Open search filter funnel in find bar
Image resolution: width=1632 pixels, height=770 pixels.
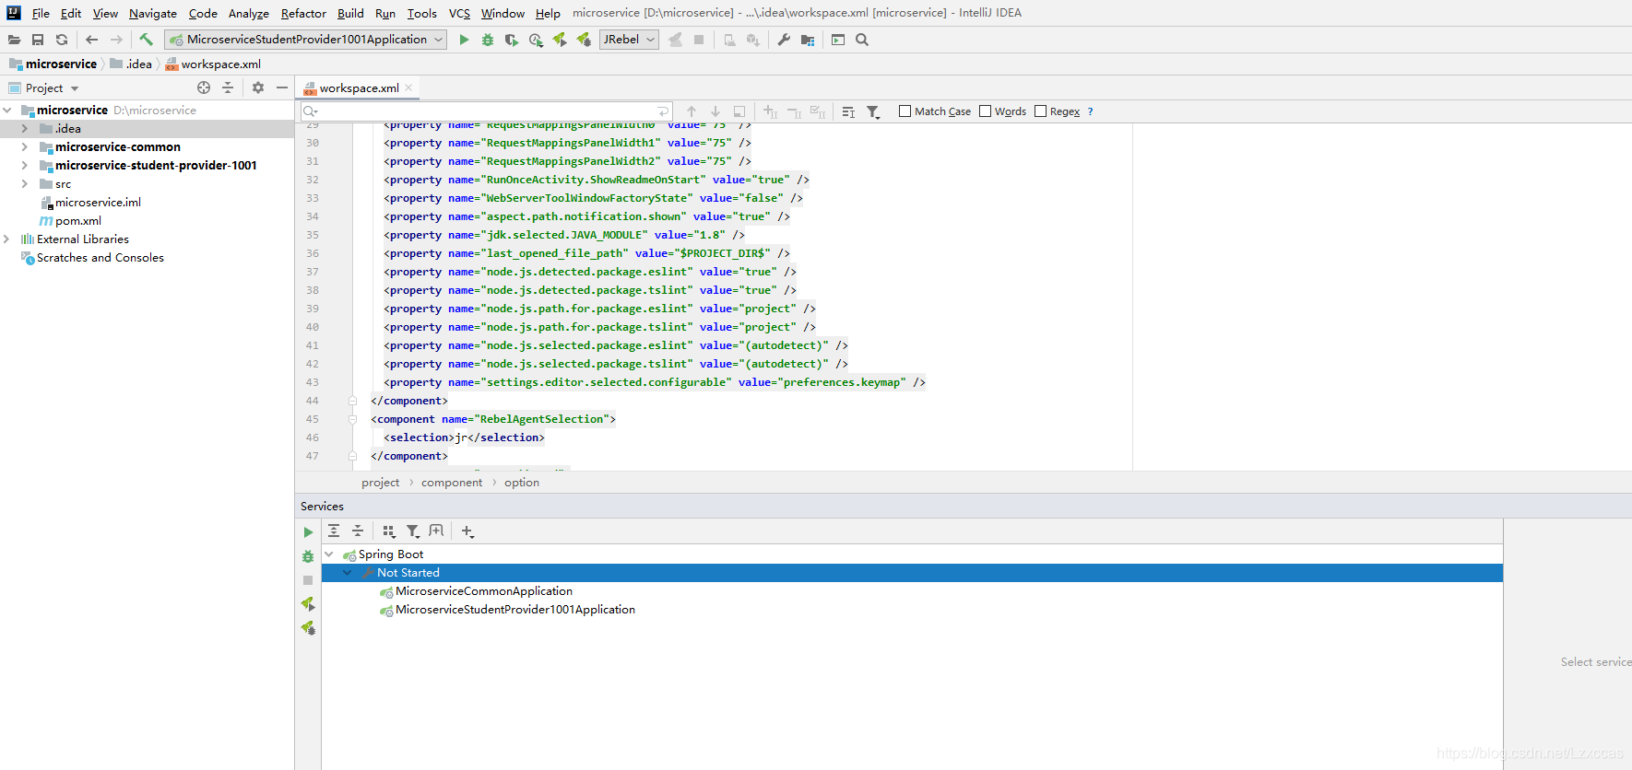[873, 111]
